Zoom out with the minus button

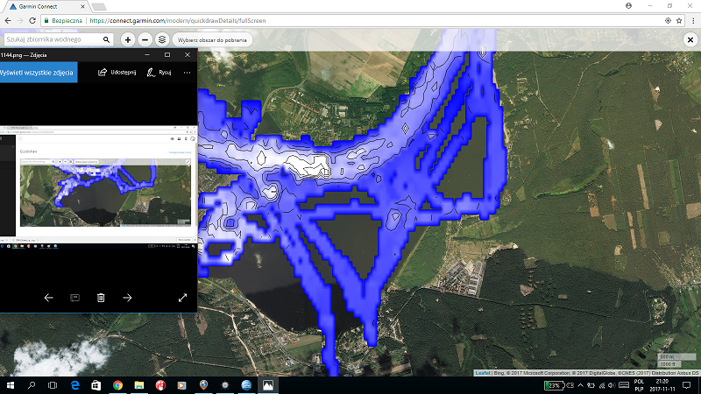click(145, 39)
